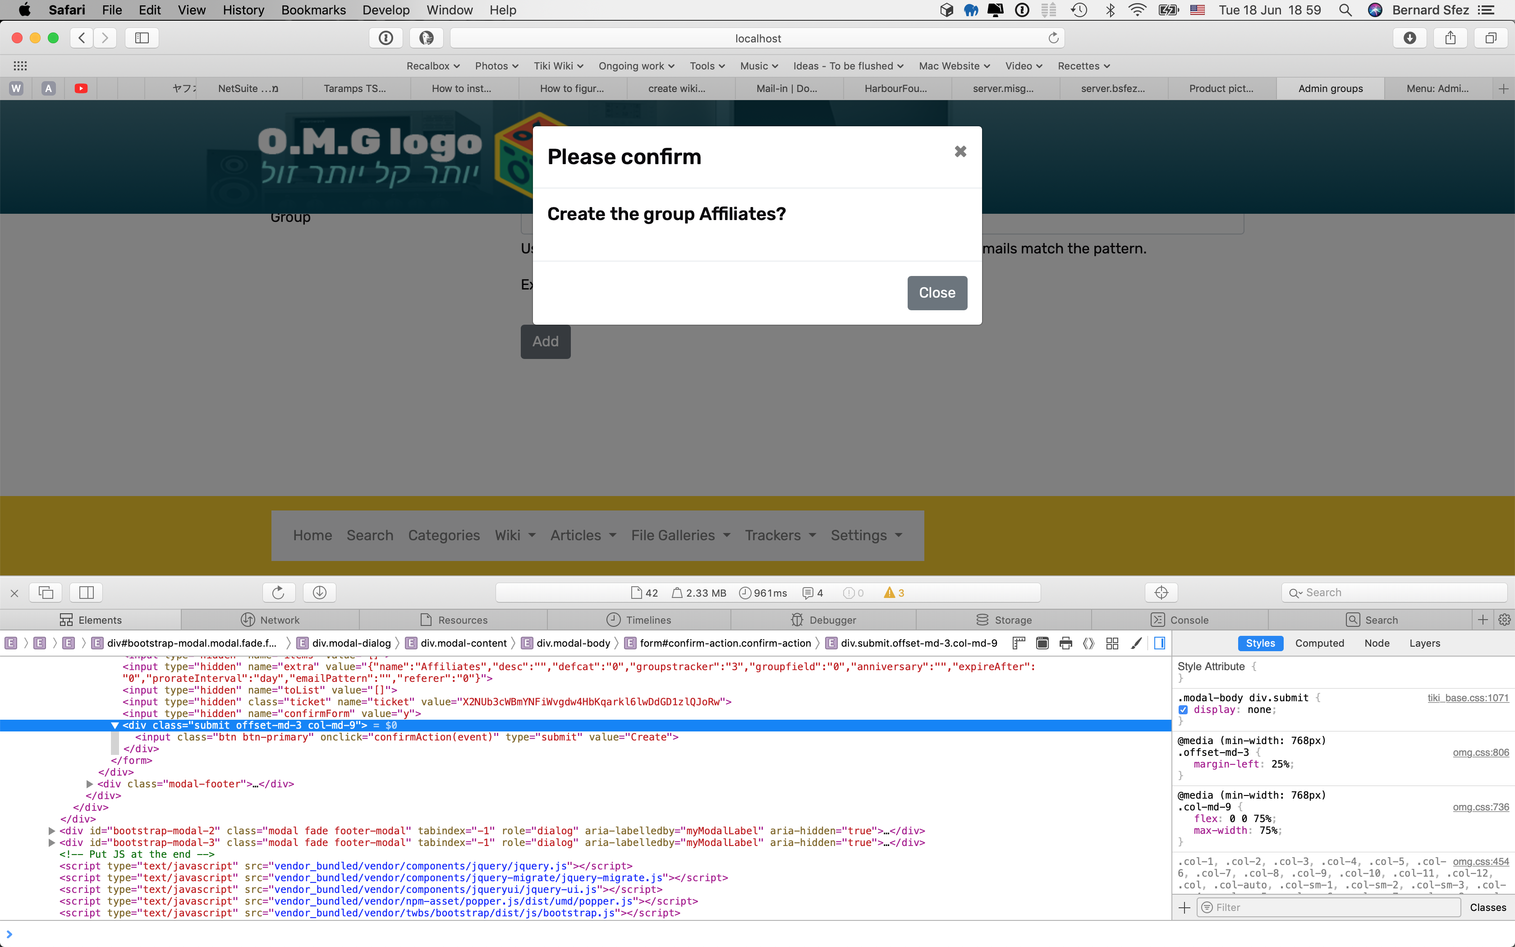Toggle rulers in the DOM toolbar
Image resolution: width=1515 pixels, height=947 pixels.
1019,643
